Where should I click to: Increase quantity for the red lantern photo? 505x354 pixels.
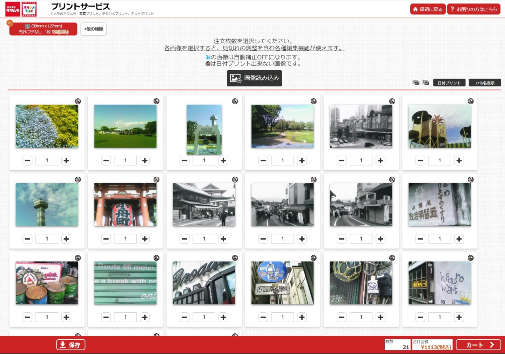tap(145, 239)
